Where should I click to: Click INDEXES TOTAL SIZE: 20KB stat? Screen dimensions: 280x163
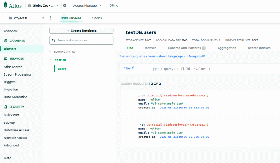(242, 40)
